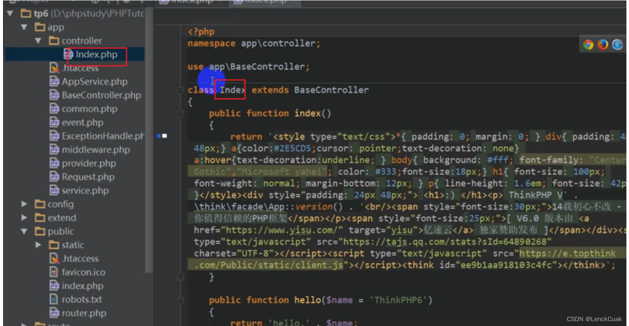Click the favicon.ico file icon
The width and height of the screenshot is (629, 326).
click(54, 272)
